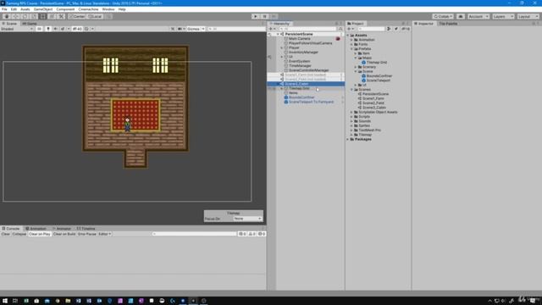Open the cloud Services button
542x305 pixels.
[x=461, y=16]
